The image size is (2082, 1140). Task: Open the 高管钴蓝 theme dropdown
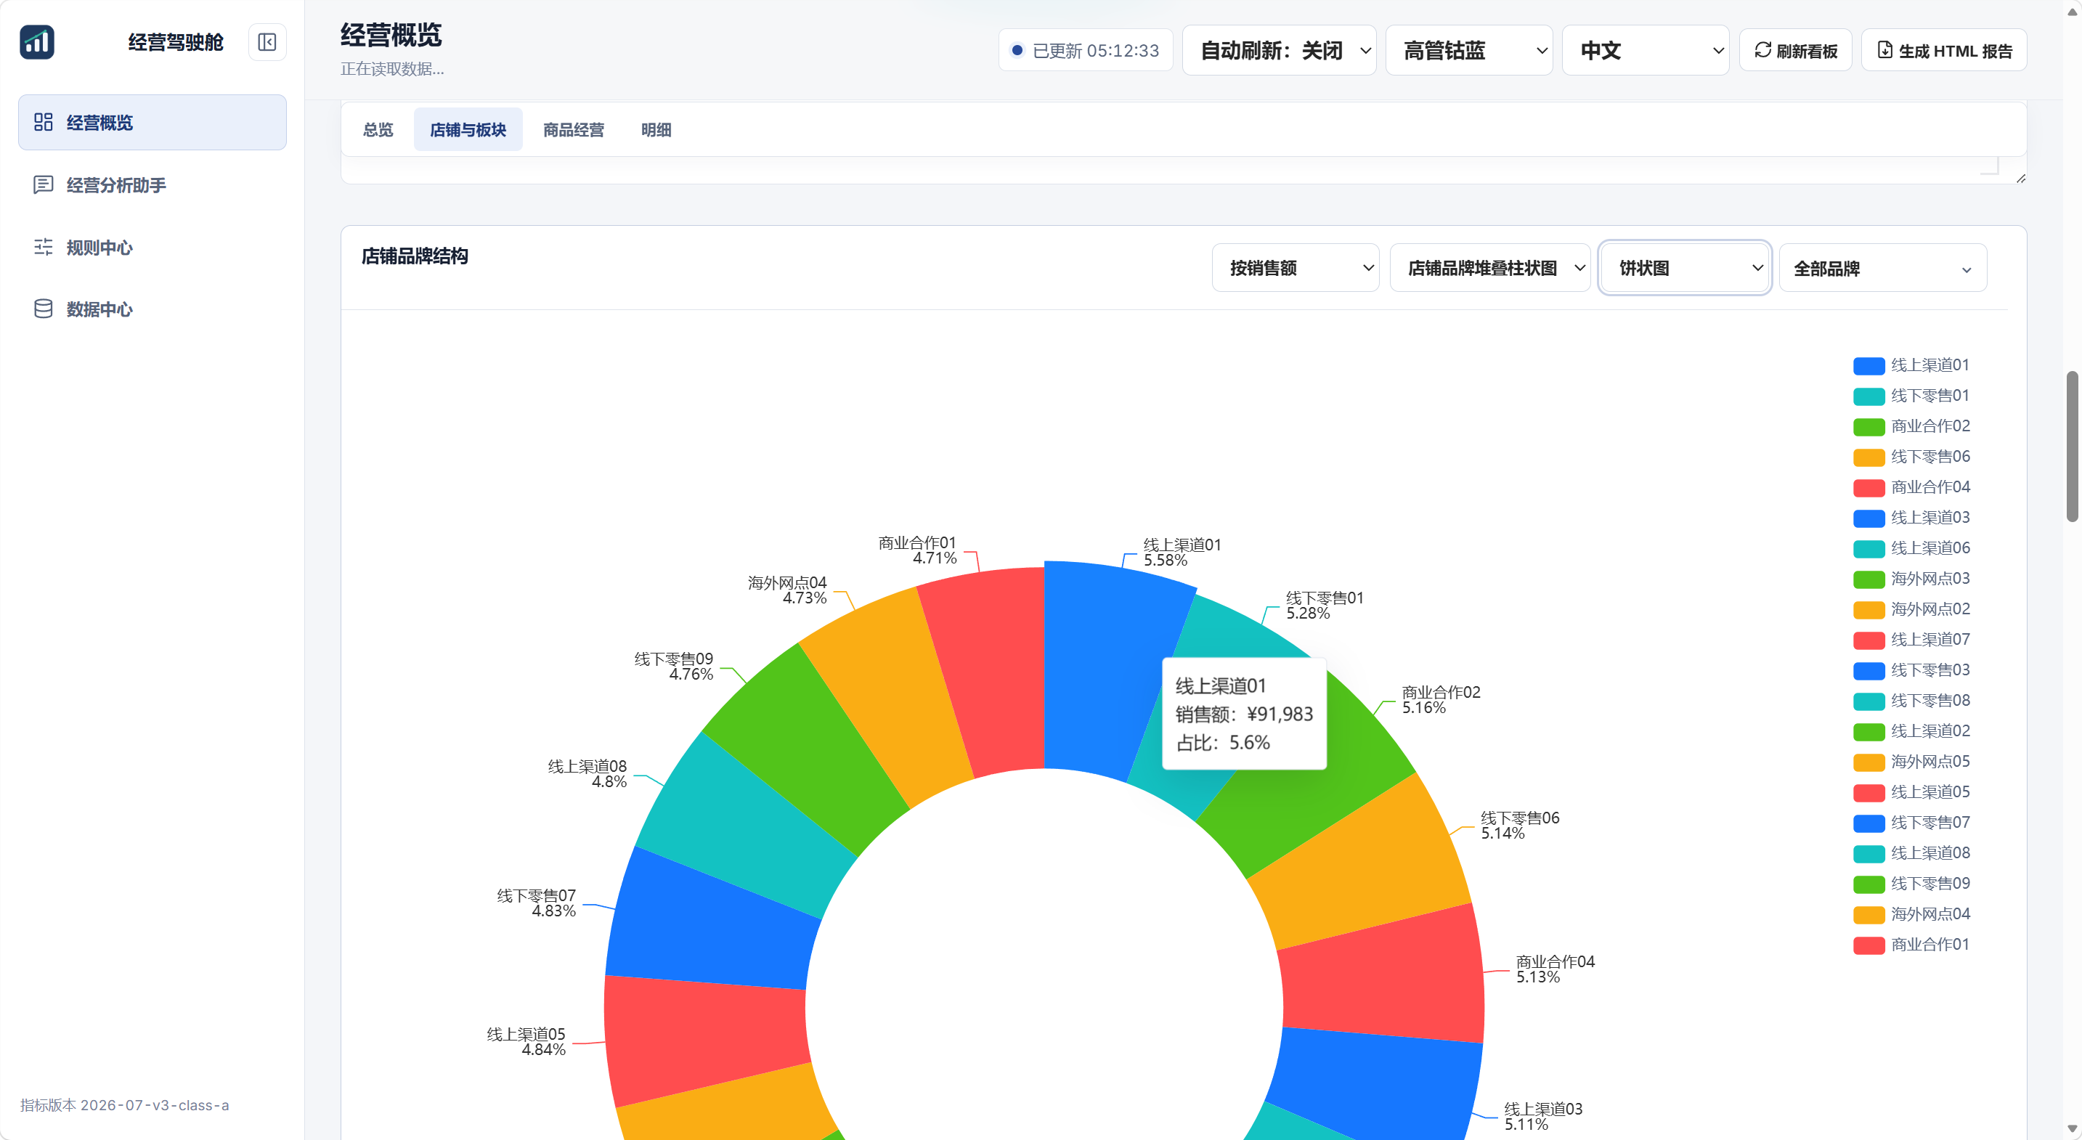pyautogui.click(x=1469, y=50)
